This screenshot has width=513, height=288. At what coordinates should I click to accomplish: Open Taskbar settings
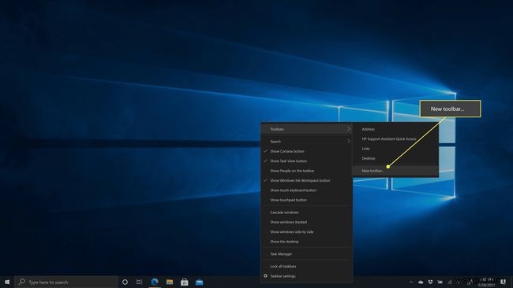tap(306, 276)
